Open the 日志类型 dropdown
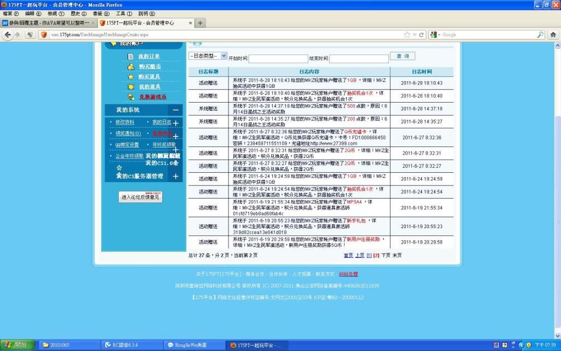The height and width of the screenshot is (351, 561). (208, 56)
